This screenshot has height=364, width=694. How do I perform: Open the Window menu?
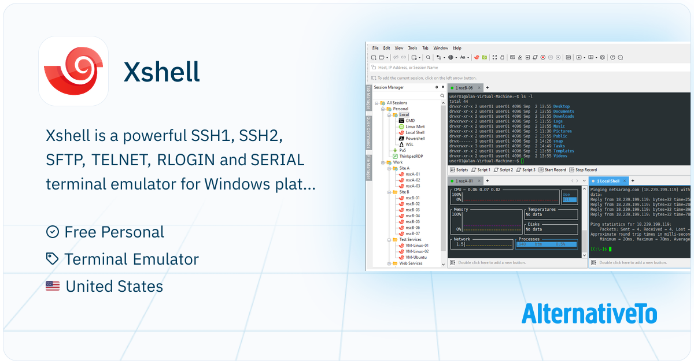point(441,48)
